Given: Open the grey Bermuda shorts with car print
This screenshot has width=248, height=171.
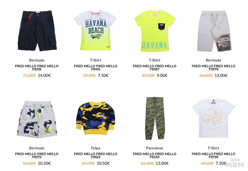Looking at the screenshot, I should pyautogui.click(x=213, y=31).
